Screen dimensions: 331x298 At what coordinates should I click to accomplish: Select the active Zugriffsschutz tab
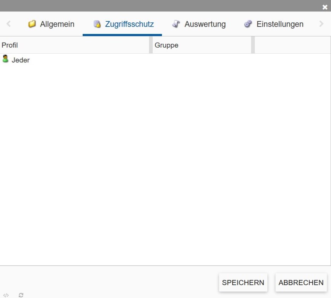click(x=122, y=24)
